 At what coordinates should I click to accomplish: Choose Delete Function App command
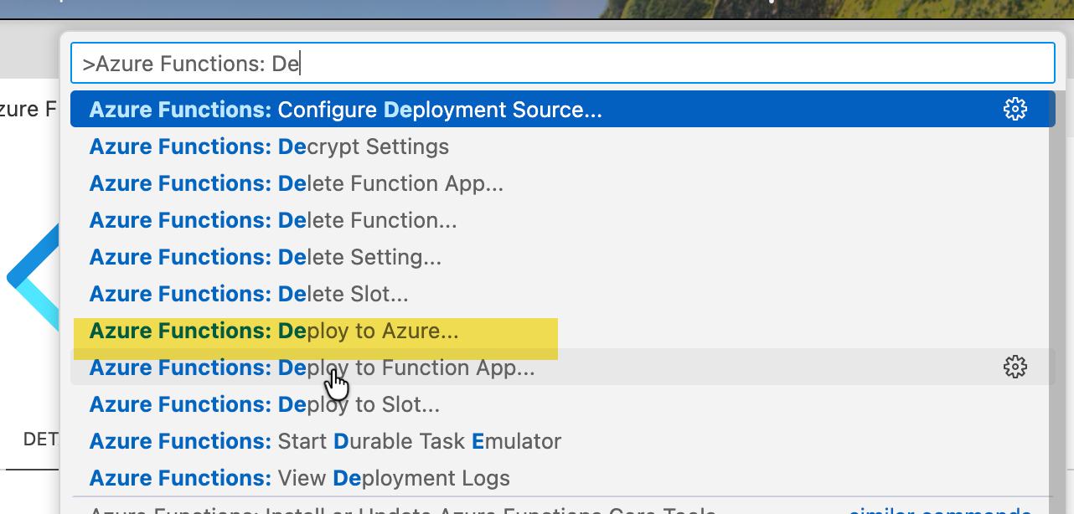pos(296,183)
